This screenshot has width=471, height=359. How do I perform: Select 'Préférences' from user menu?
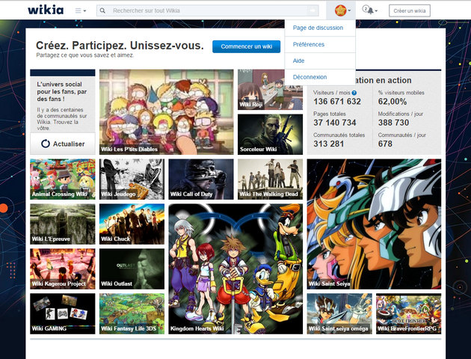[x=320, y=44]
